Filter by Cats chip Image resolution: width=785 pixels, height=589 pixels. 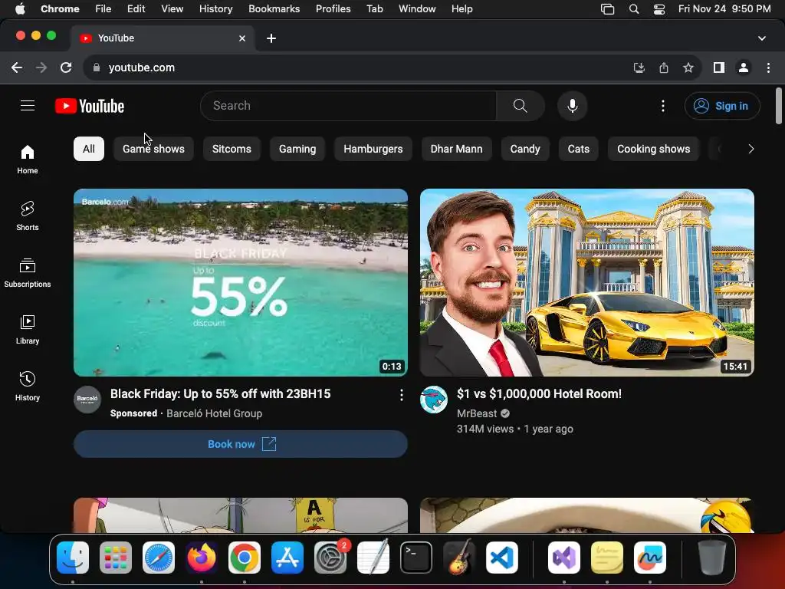pyautogui.click(x=578, y=149)
